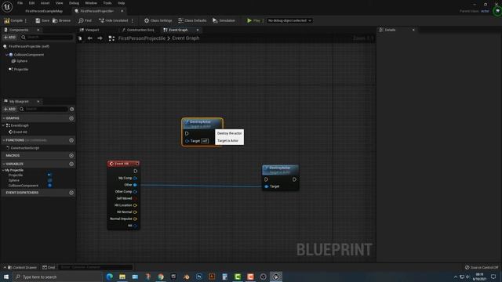
Task: Open the Cmd console type dropdown
Action: (x=49, y=267)
